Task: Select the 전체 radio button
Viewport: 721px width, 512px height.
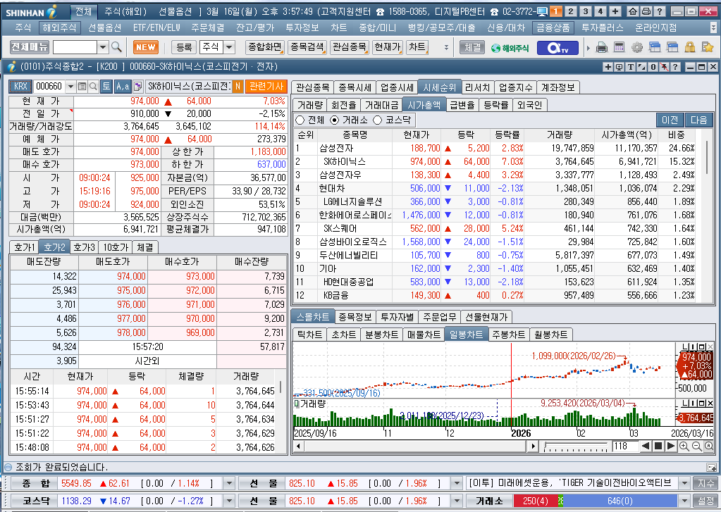Action: tap(300, 120)
